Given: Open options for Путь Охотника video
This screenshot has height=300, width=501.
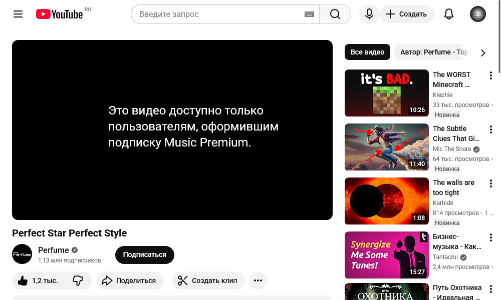Looking at the screenshot, I should pos(491,289).
